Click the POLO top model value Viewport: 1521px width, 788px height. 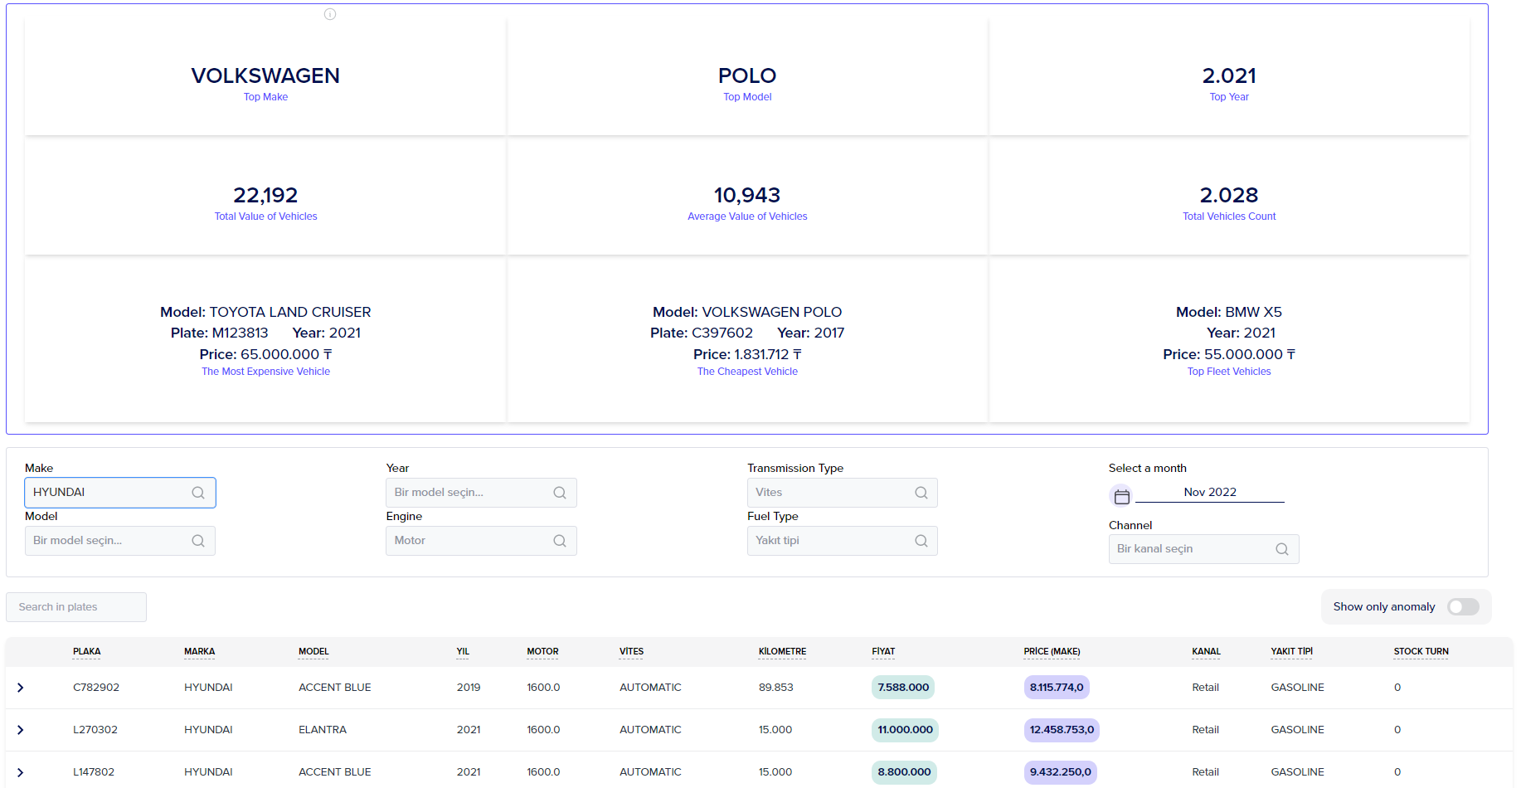(747, 75)
